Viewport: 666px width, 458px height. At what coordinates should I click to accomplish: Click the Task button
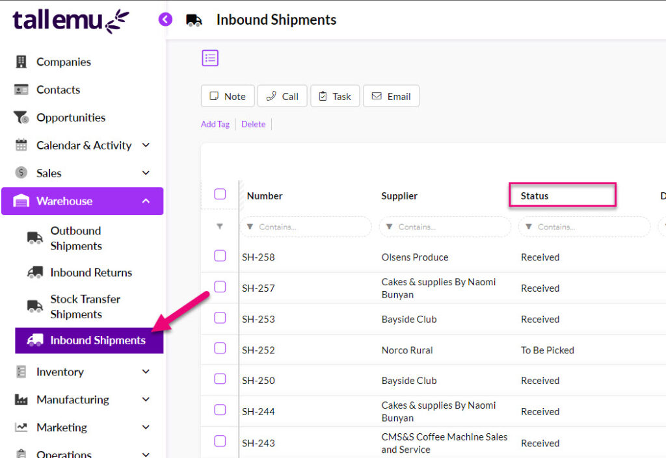(x=336, y=96)
